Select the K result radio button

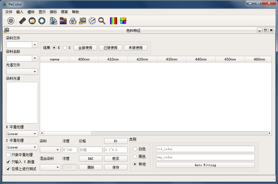coord(54,47)
